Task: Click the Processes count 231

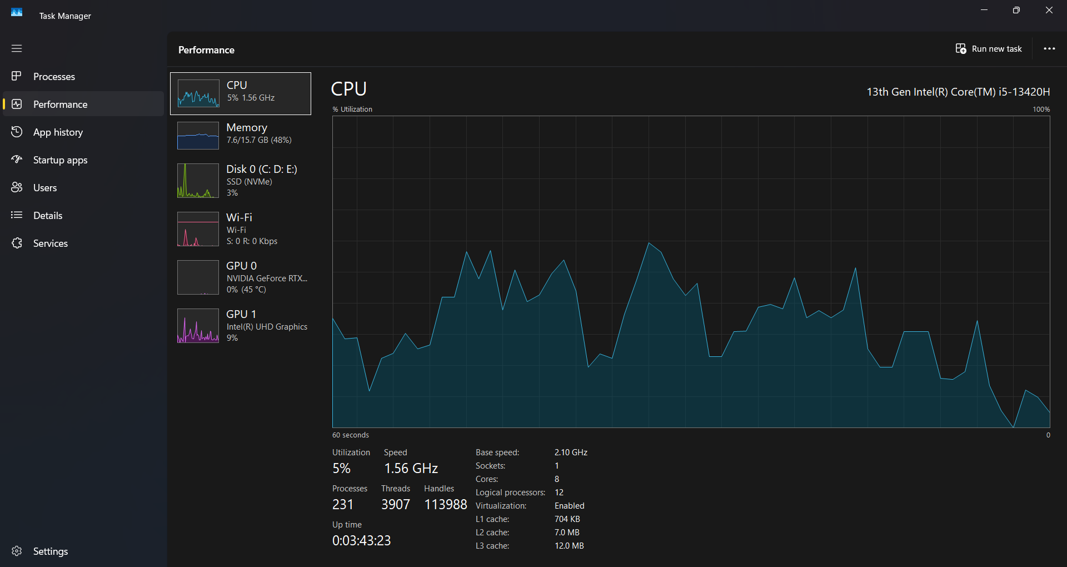Action: (x=343, y=505)
